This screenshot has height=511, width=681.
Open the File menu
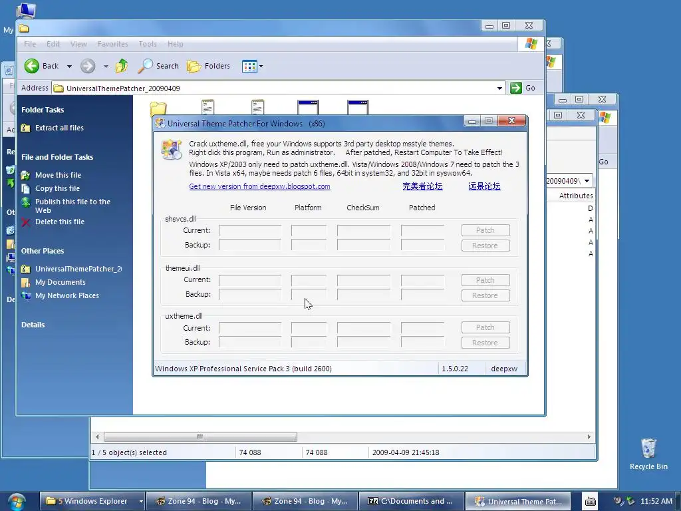[30, 44]
